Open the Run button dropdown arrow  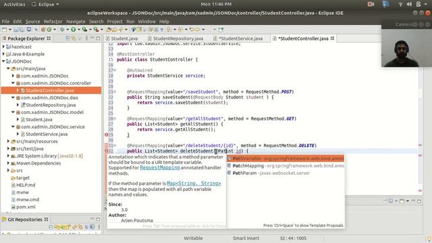point(78,30)
